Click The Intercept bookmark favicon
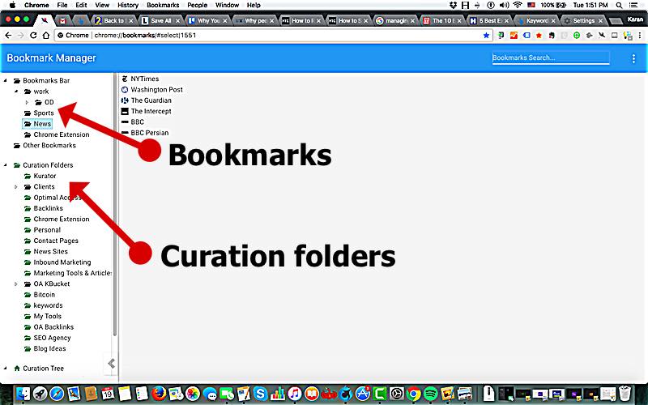The height and width of the screenshot is (405, 648). point(125,111)
